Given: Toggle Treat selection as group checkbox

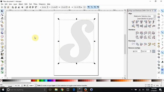Looking at the screenshot, I should (155, 19).
